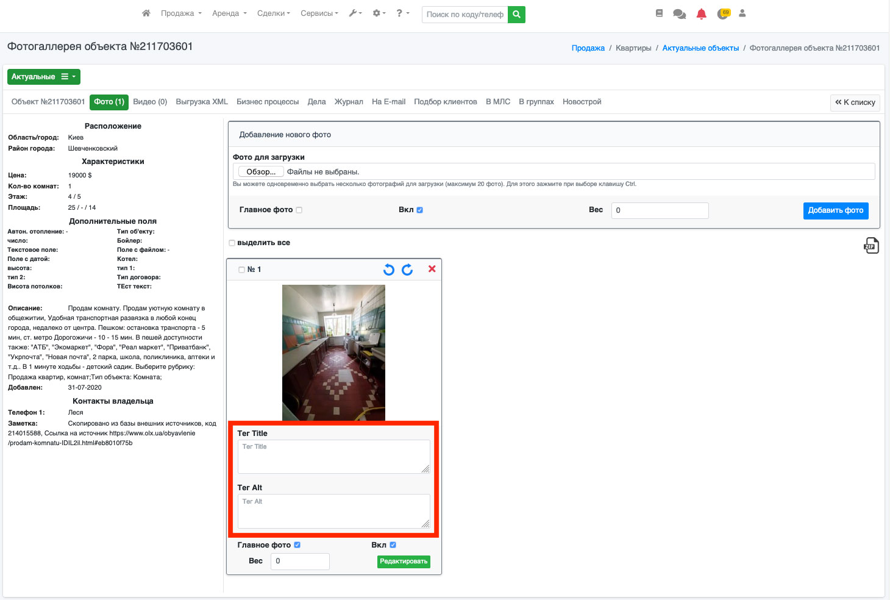Delete photo №1 with red cross

(x=432, y=269)
